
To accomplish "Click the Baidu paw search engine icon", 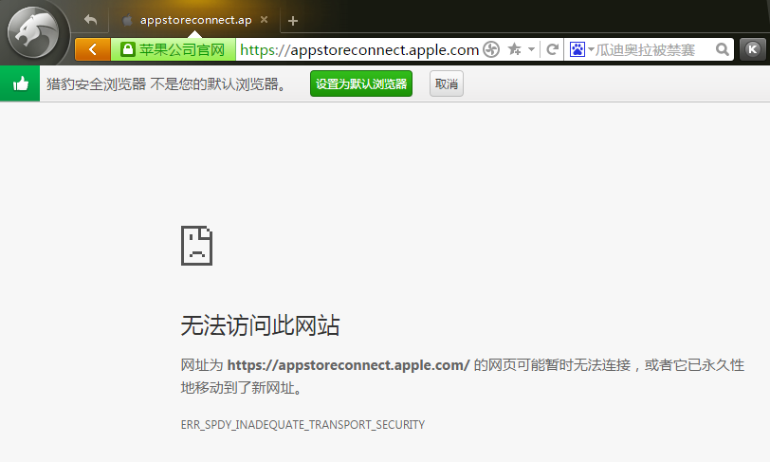I will pyautogui.click(x=577, y=49).
